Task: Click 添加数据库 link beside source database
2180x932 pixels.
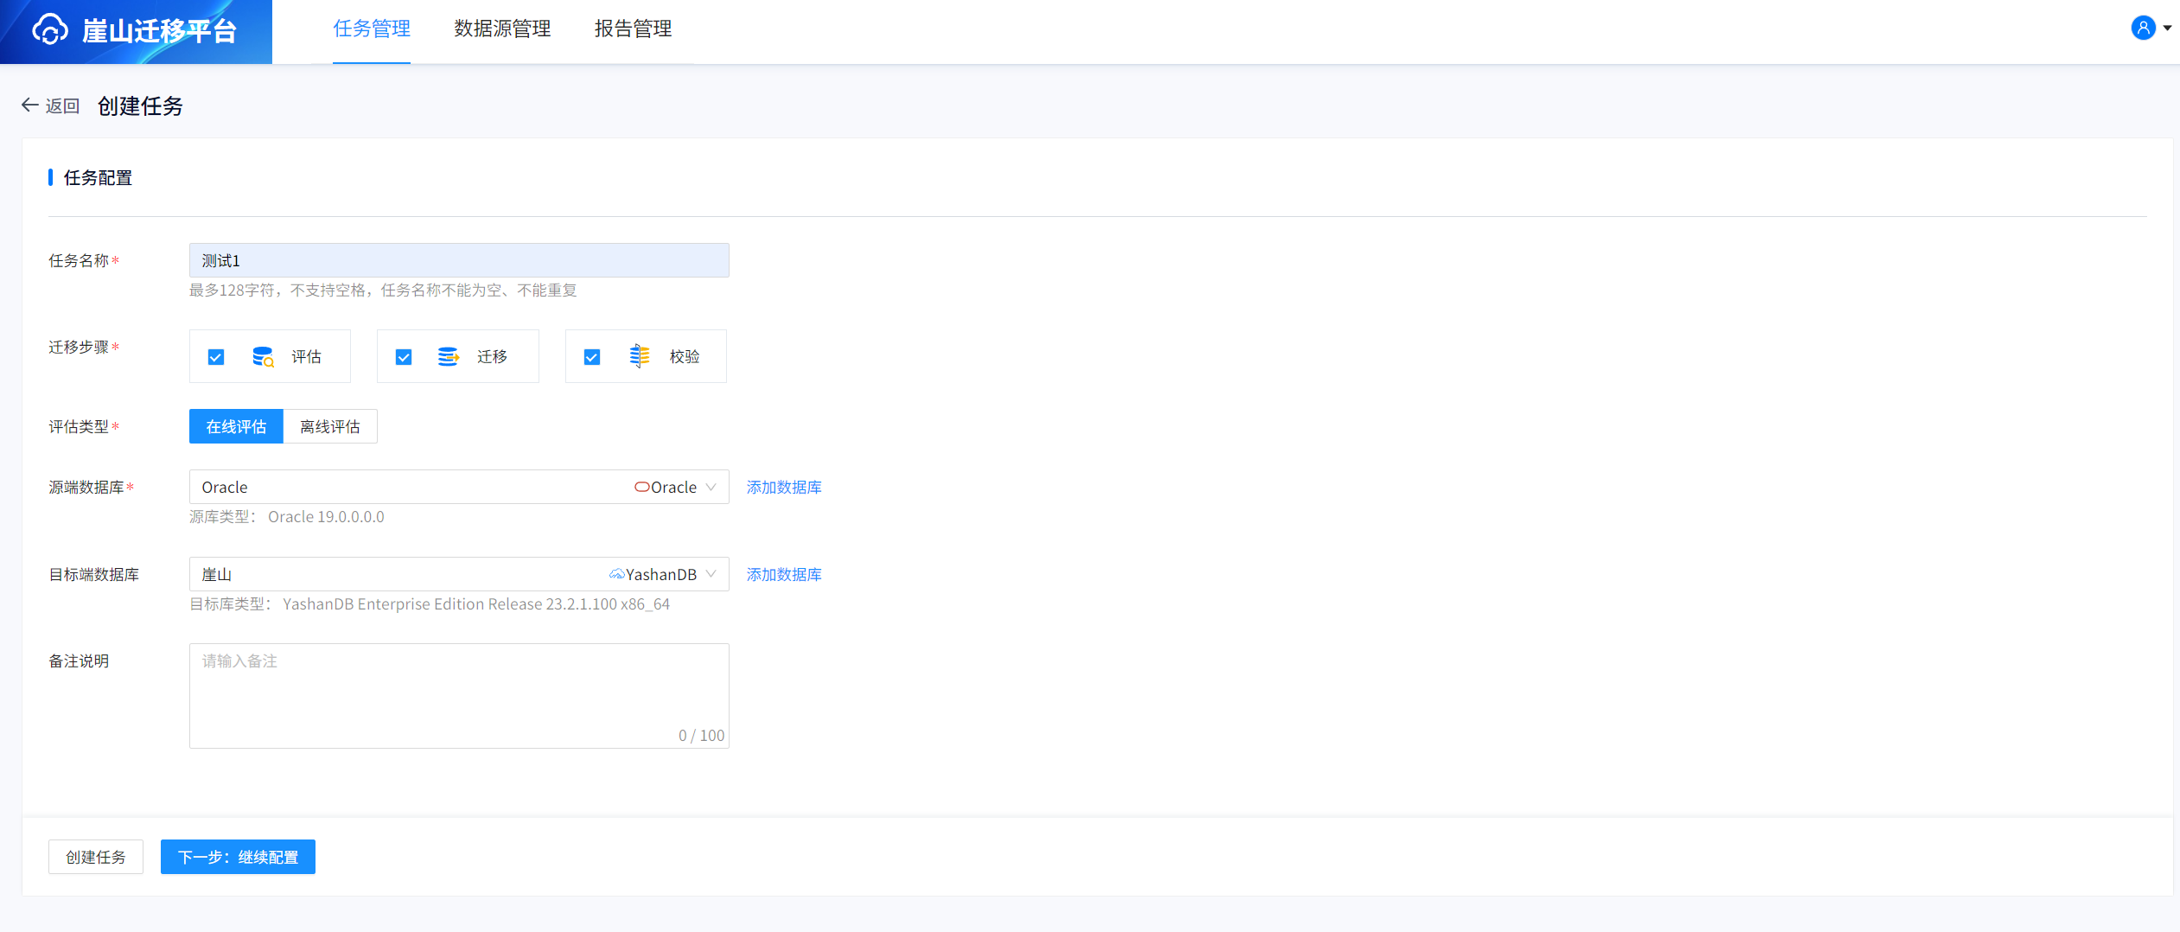Action: [784, 488]
